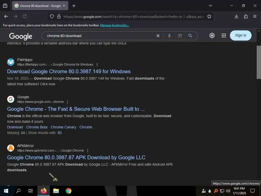
Task: Open network icon in system tray
Action: click(222, 191)
